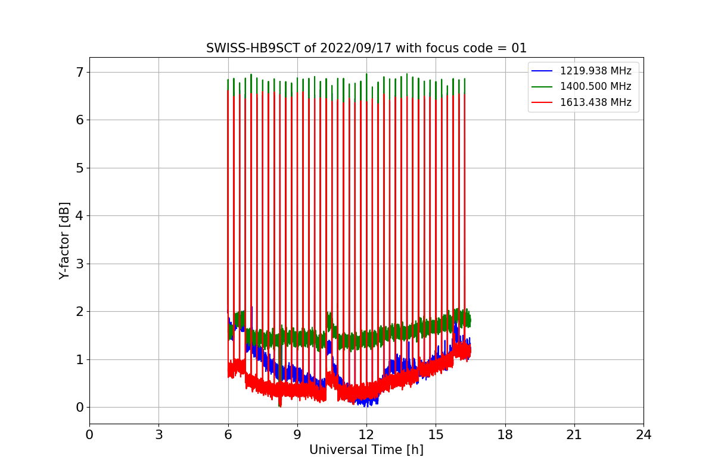Click x-axis tick label 18
This screenshot has width=715, height=476.
tap(505, 434)
